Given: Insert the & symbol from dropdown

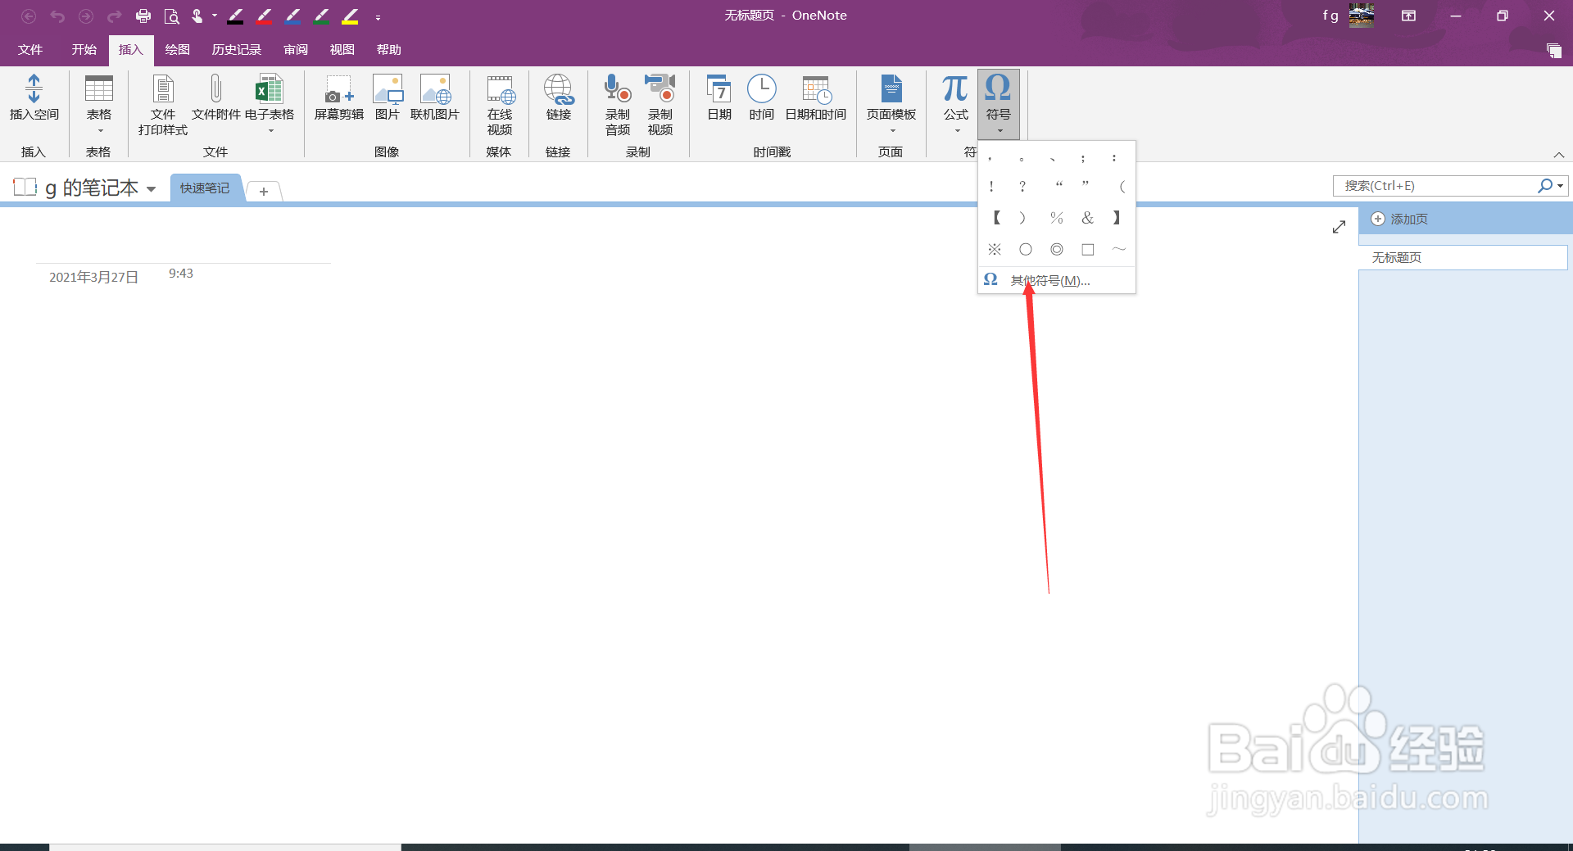Looking at the screenshot, I should 1087,218.
